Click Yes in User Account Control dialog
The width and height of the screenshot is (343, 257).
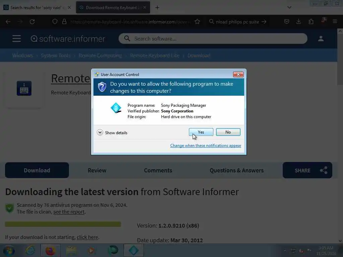pyautogui.click(x=201, y=132)
